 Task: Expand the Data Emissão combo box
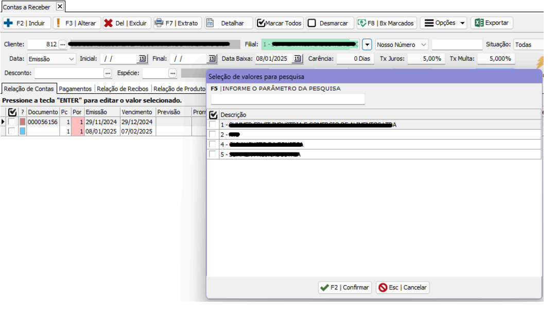pyautogui.click(x=71, y=59)
